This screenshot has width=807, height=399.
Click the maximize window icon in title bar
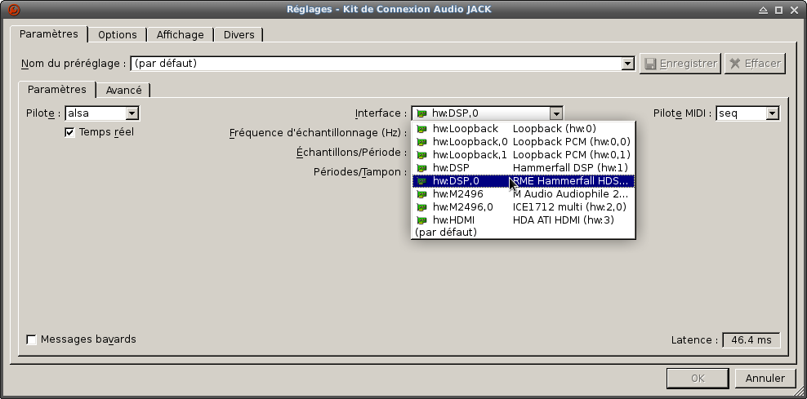tap(778, 10)
